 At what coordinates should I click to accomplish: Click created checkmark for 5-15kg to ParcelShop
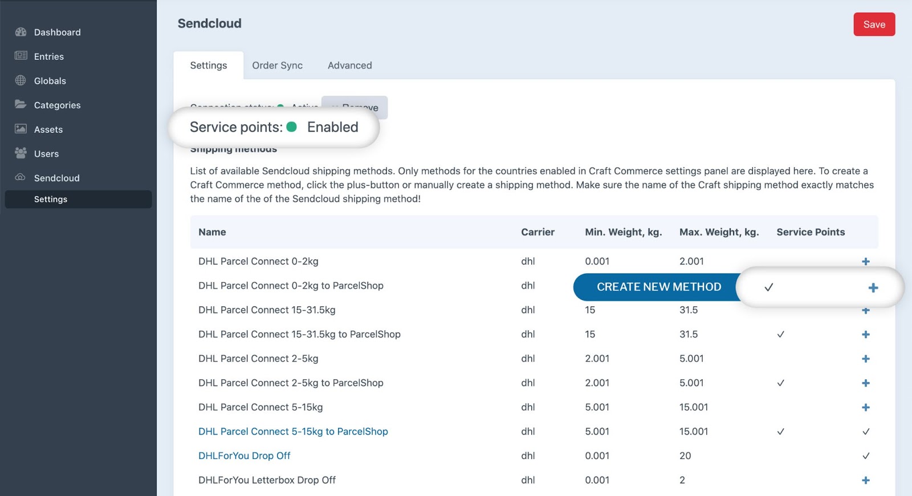866,432
